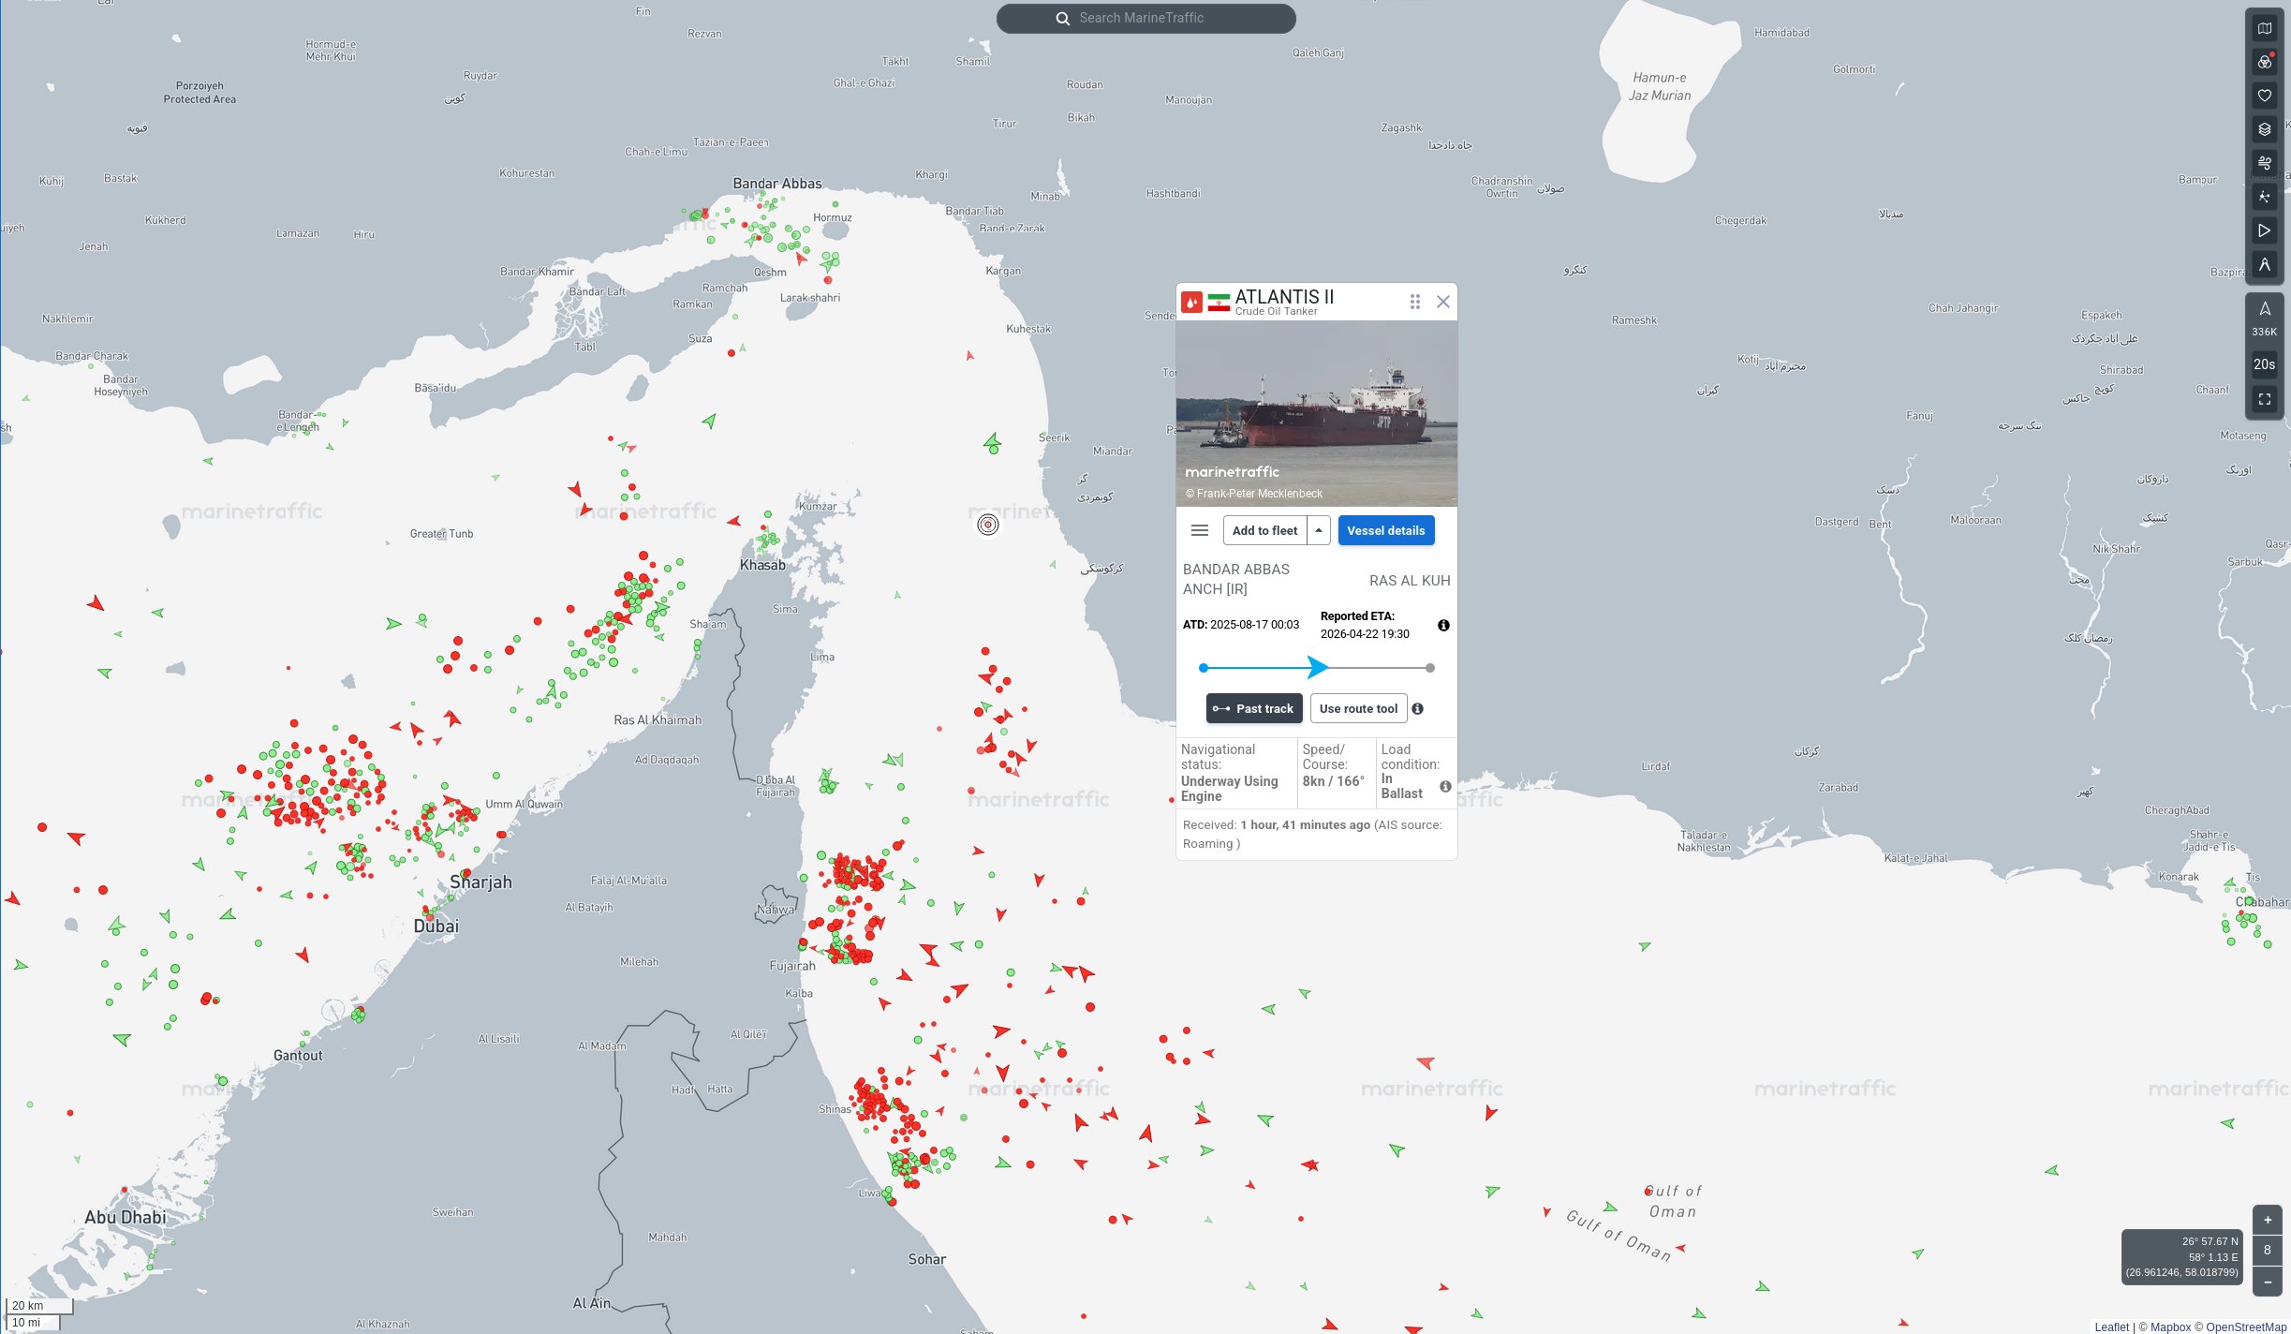Show the weather wind layer icon
The width and height of the screenshot is (2291, 1334).
coord(2264,163)
